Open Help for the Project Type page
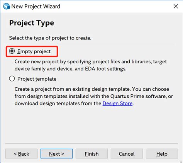This screenshot has width=183, height=163. pos(162,154)
